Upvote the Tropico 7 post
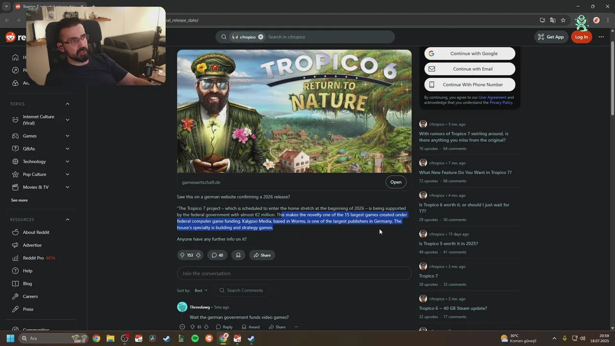 [182, 255]
